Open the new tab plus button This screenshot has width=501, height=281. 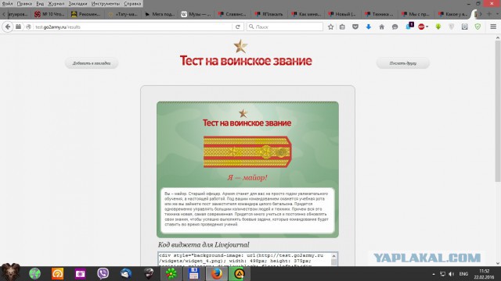[x=488, y=14]
